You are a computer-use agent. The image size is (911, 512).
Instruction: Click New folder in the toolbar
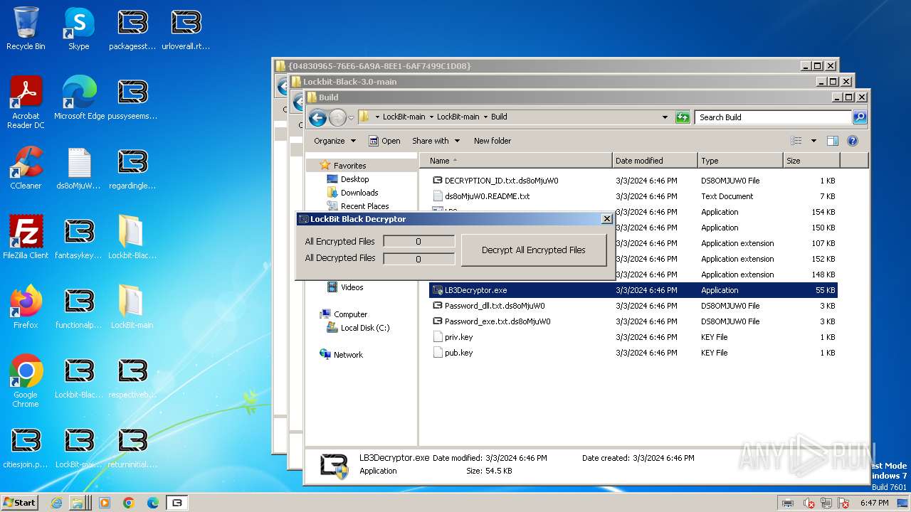493,141
